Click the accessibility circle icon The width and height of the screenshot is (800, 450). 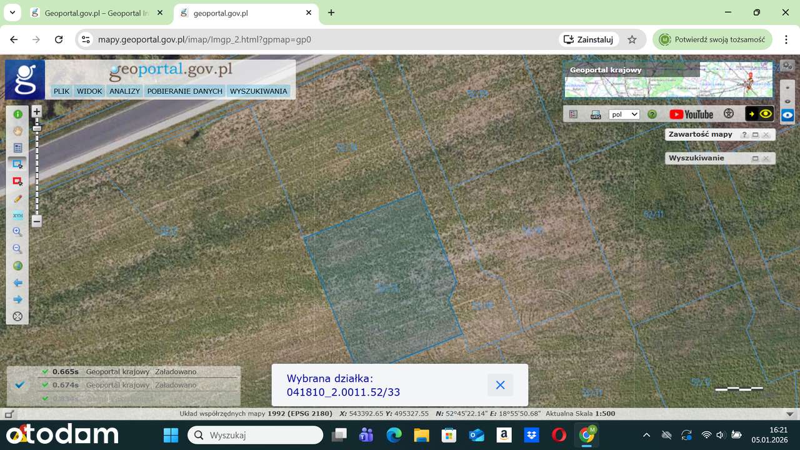click(x=728, y=114)
